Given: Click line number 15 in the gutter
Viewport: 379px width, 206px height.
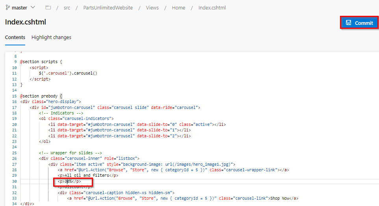Looking at the screenshot, I should [14, 96].
